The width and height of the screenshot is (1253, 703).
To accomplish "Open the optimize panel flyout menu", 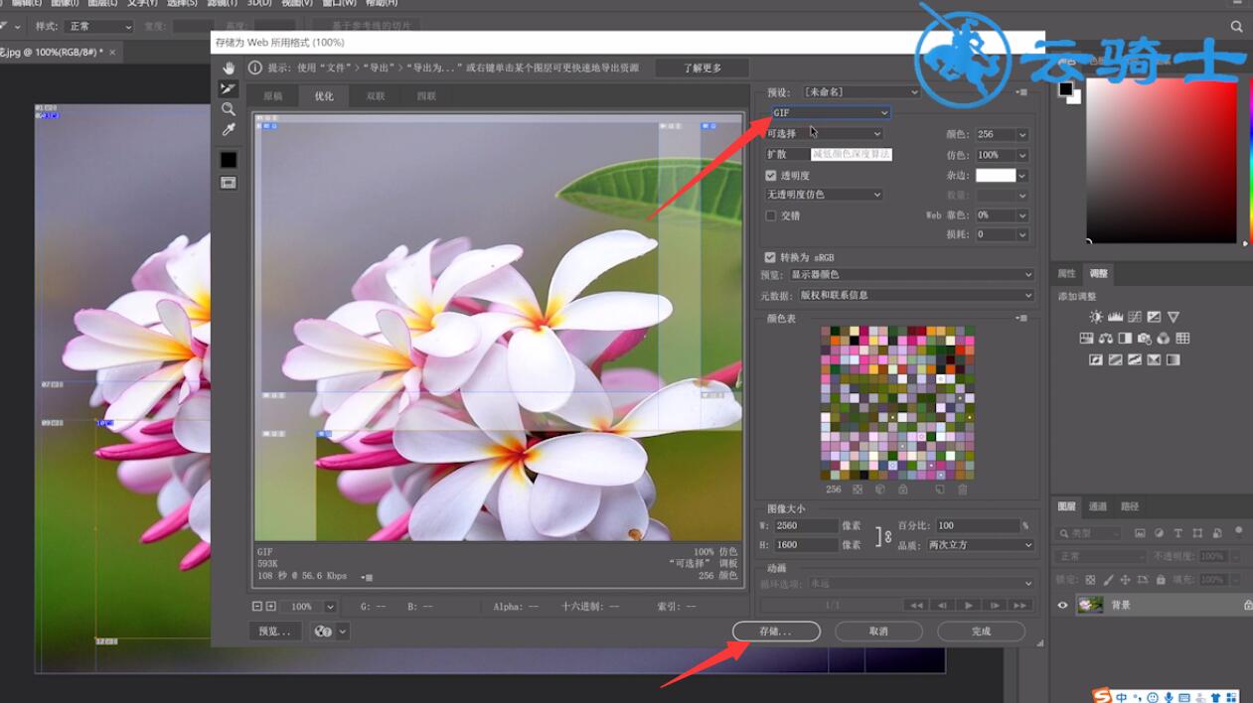I will click(1021, 92).
